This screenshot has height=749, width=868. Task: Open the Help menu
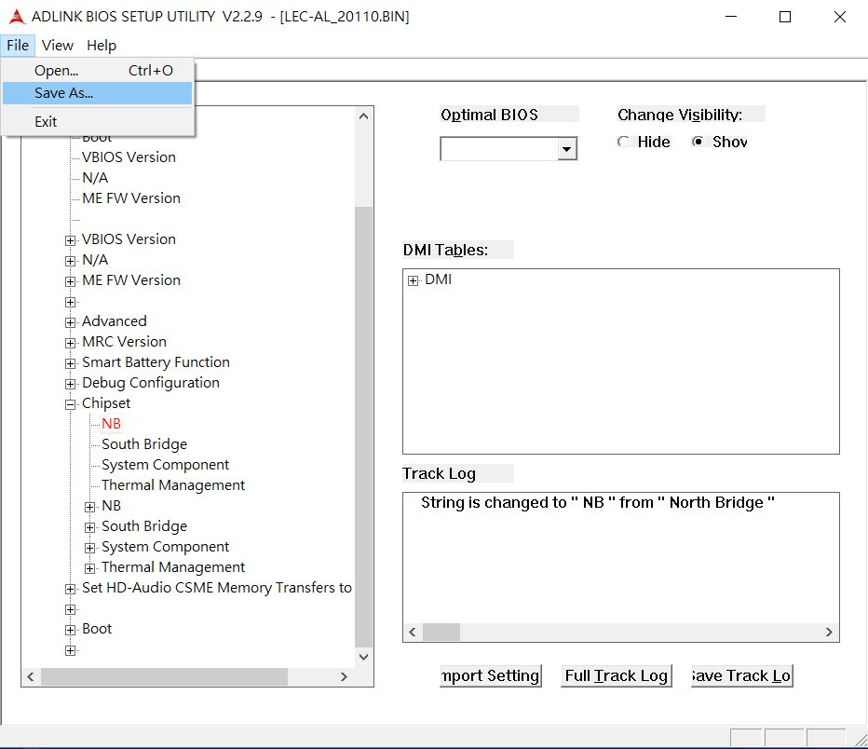point(102,46)
